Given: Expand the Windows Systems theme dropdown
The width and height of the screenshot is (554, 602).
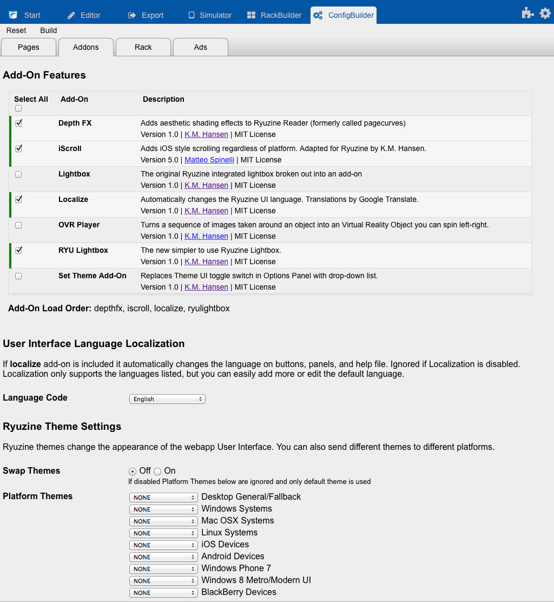Looking at the screenshot, I should (x=163, y=509).
